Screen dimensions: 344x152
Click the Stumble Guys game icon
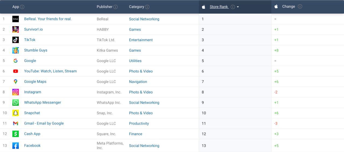pos(16,50)
